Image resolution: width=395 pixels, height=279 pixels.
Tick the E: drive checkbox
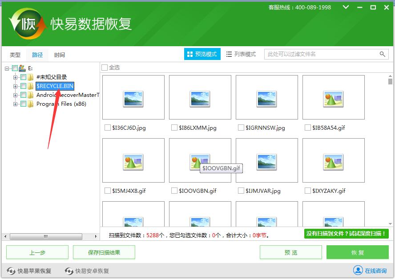click(x=15, y=68)
